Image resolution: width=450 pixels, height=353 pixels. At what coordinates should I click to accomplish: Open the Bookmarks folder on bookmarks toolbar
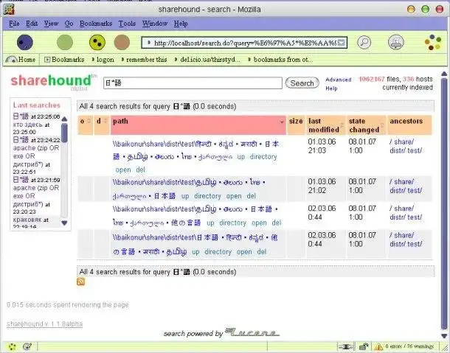tap(64, 60)
